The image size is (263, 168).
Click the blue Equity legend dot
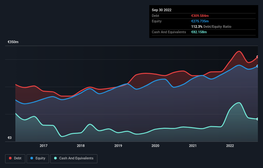tap(32, 158)
